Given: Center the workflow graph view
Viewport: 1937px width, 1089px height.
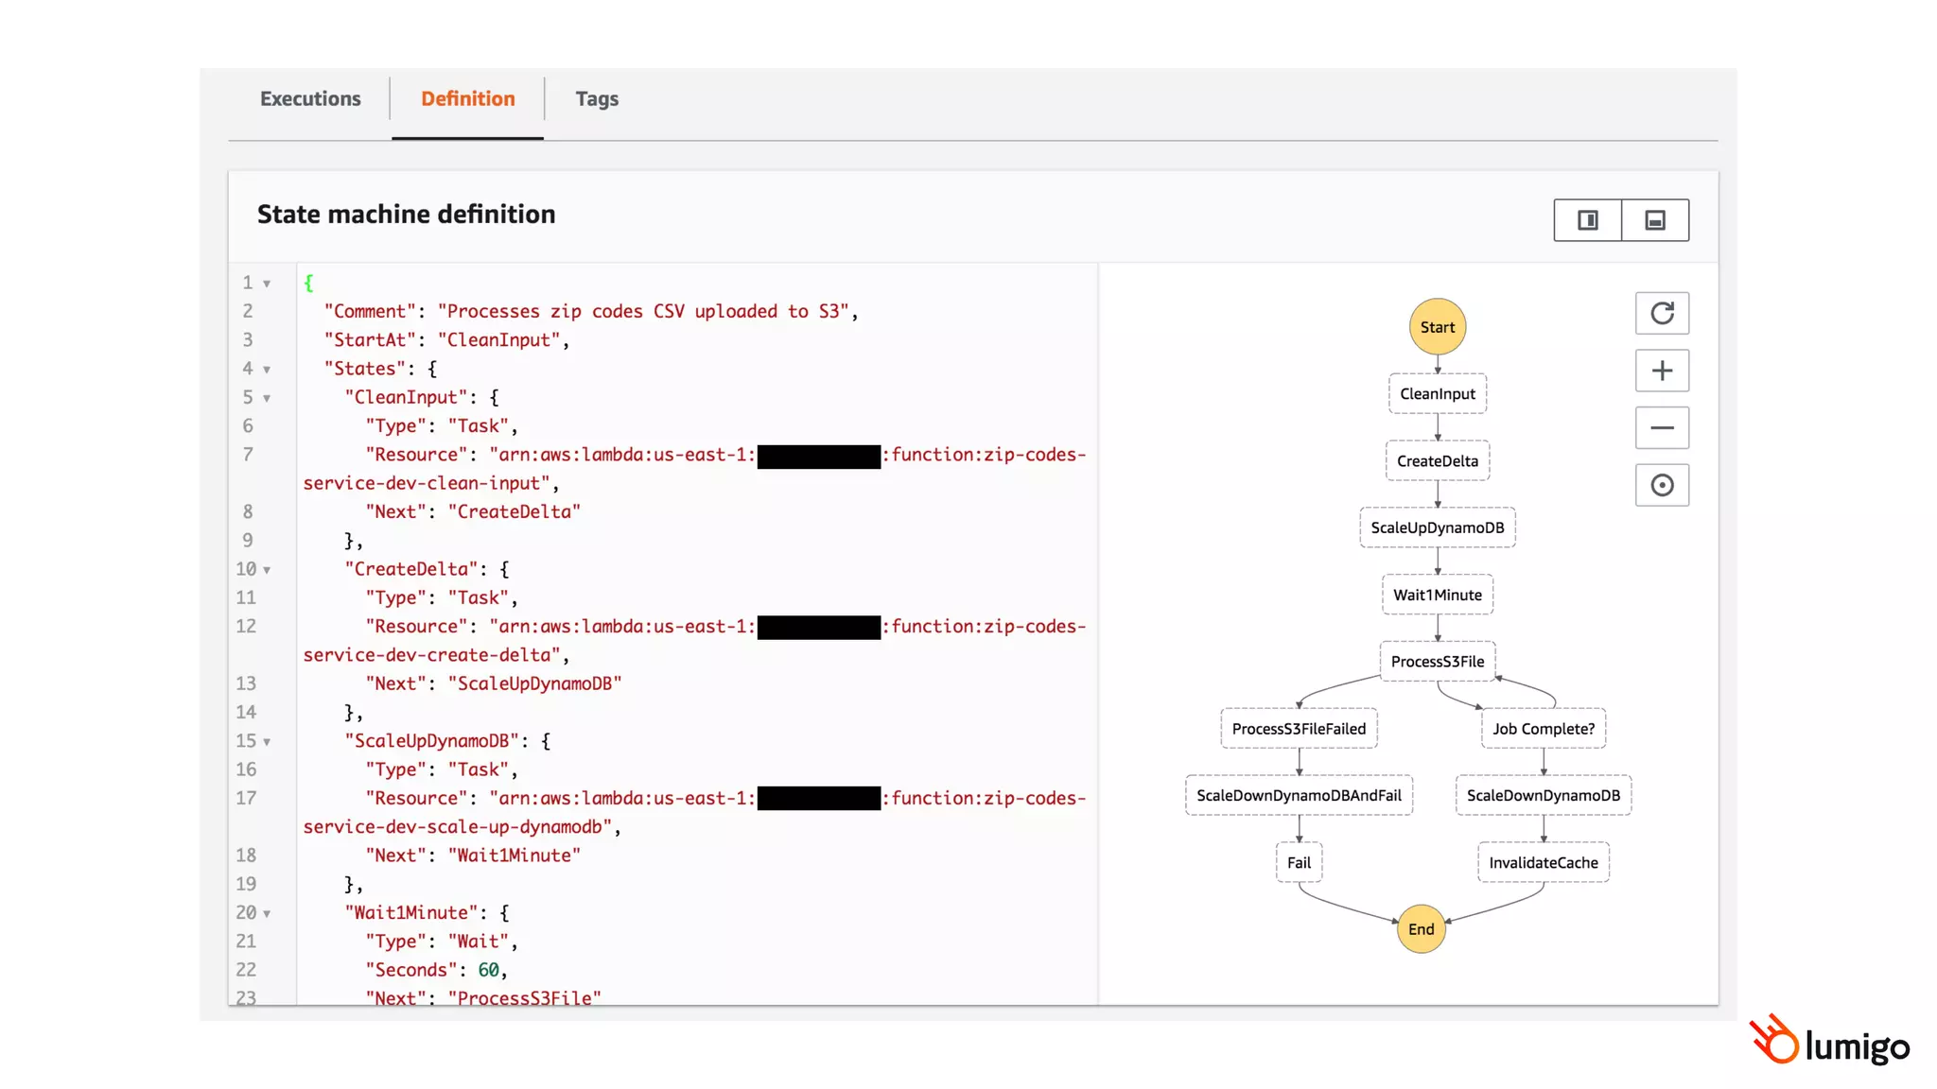Looking at the screenshot, I should (x=1662, y=485).
